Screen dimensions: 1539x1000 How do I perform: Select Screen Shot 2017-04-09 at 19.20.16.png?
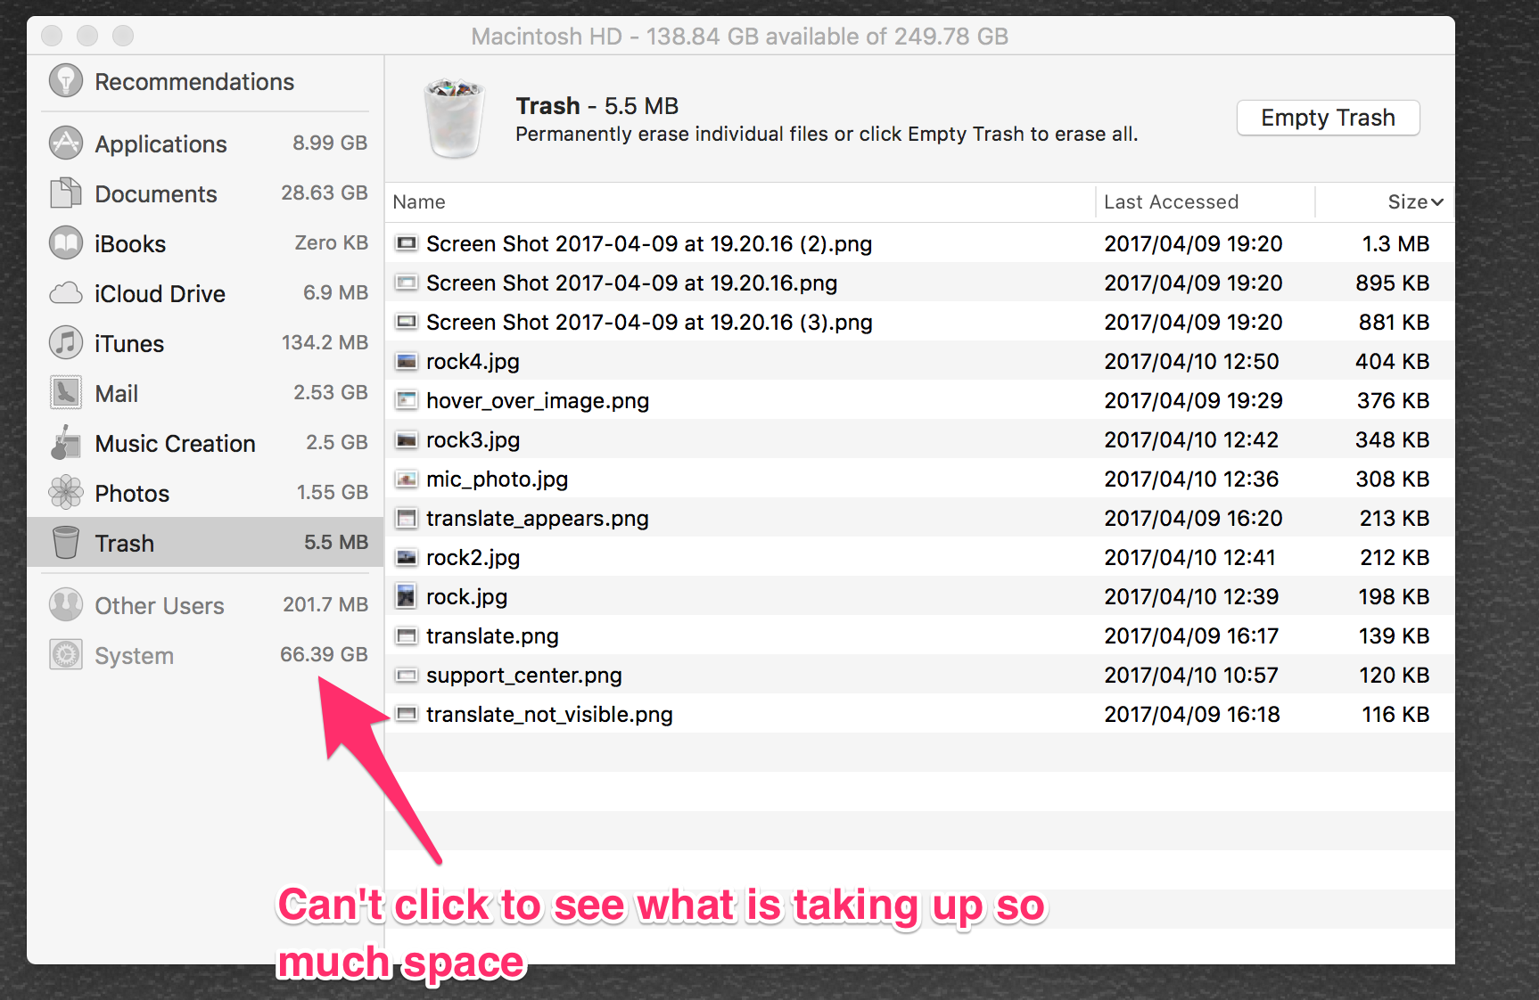631,283
